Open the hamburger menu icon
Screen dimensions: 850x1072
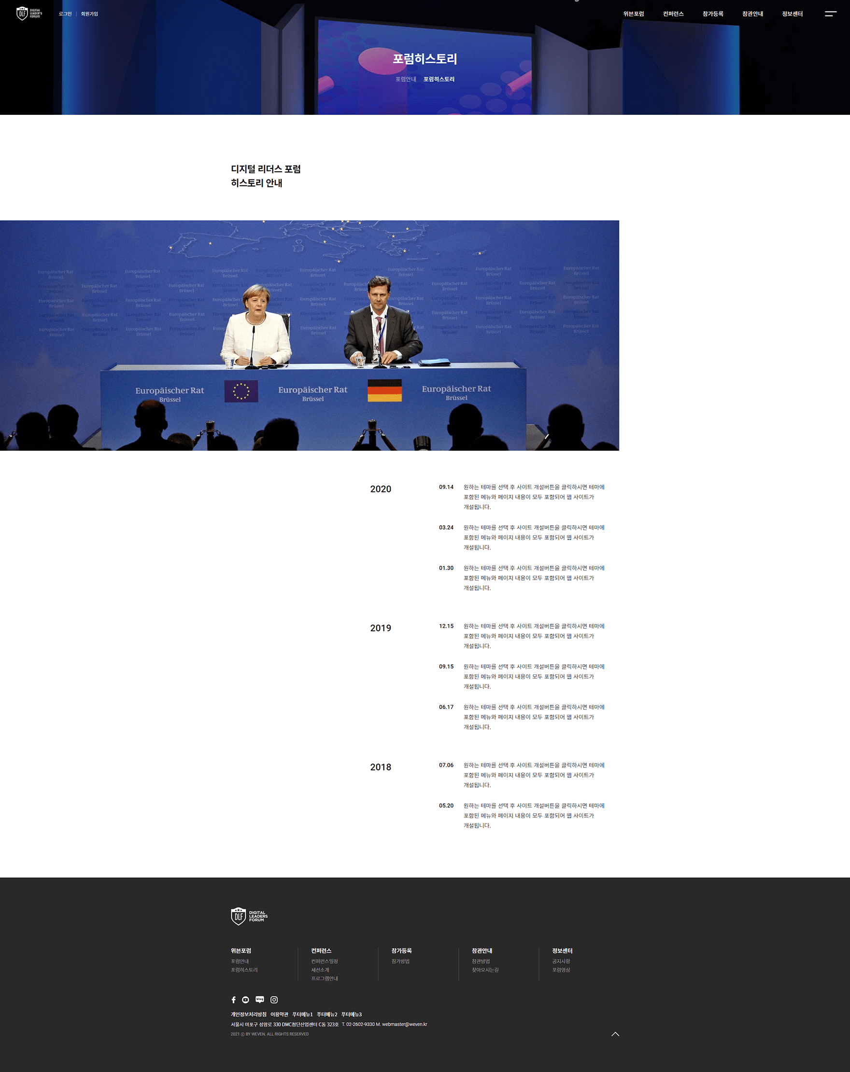coord(831,14)
